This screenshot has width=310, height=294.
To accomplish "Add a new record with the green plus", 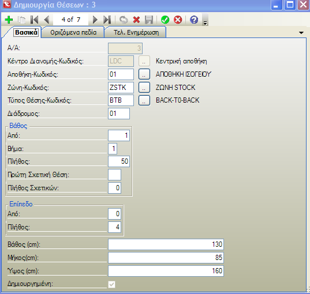I will (9, 20).
